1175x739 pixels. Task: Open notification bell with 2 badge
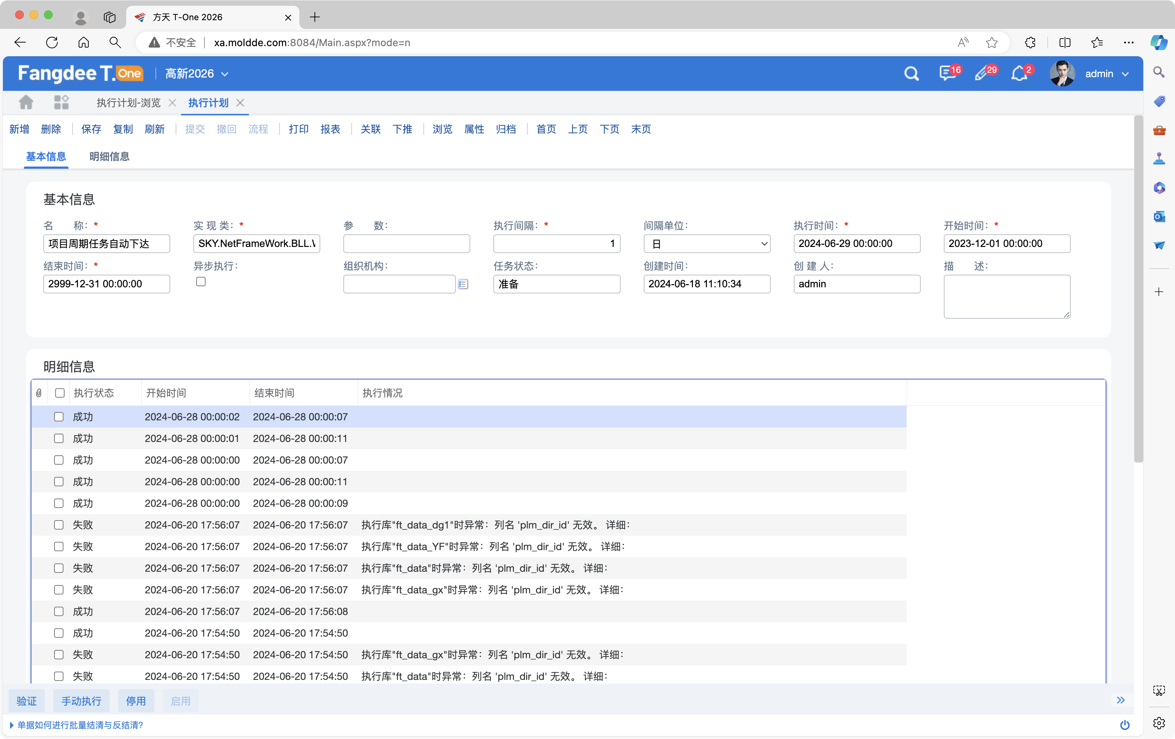point(1019,74)
